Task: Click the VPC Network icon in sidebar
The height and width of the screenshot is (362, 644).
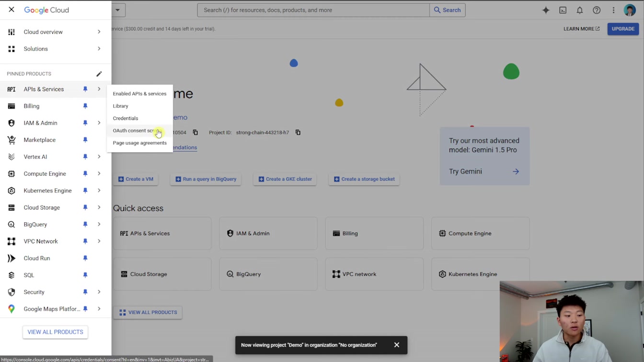Action: pos(11,241)
